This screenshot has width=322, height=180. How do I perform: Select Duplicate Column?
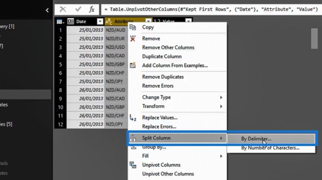pyautogui.click(x=162, y=56)
